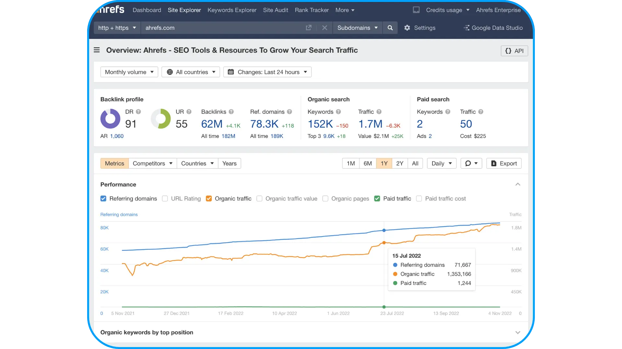Screen dimensions: 622x349
Task: Open the Daily granularity dropdown
Action: click(x=442, y=164)
